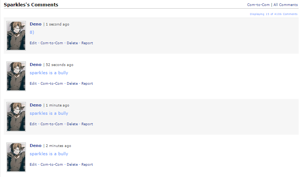Screen dimensions: 302x177
Task: Delete the comment posted 2 minutes ago
Action: 72,165
